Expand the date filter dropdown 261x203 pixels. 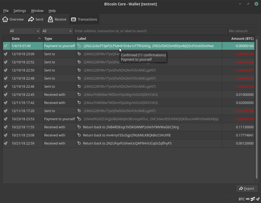pos(25,31)
